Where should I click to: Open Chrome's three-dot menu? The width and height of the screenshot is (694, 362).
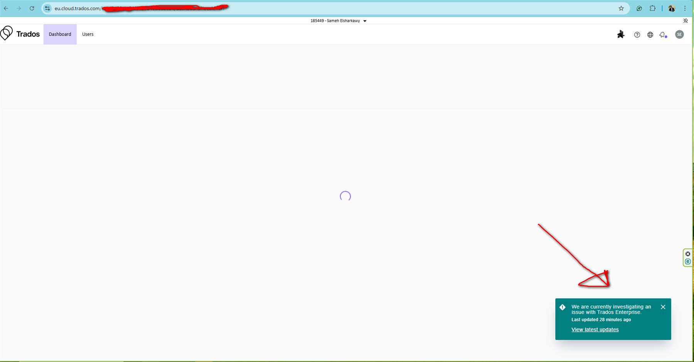(685, 8)
